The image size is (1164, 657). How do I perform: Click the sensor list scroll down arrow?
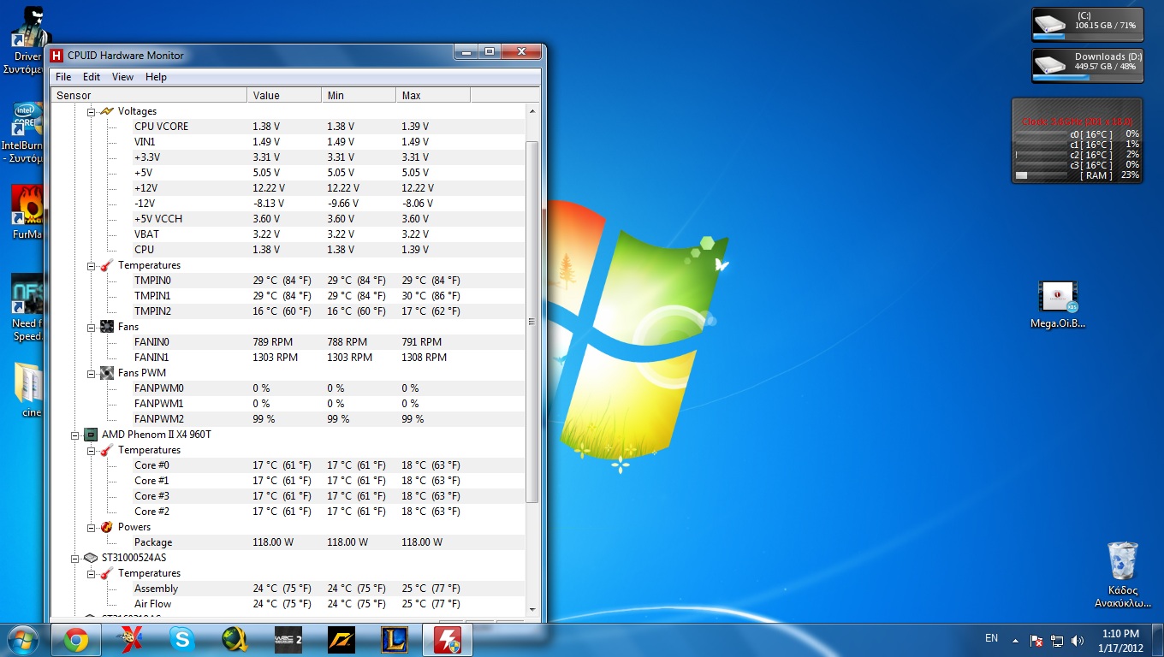[532, 609]
